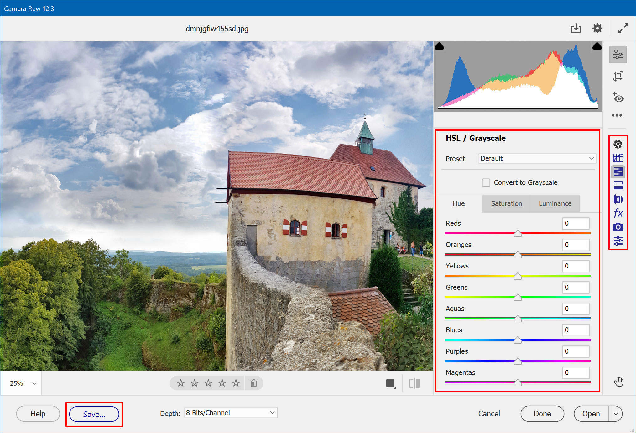Toggle full screen mode icon
The width and height of the screenshot is (636, 433).
pyautogui.click(x=623, y=29)
